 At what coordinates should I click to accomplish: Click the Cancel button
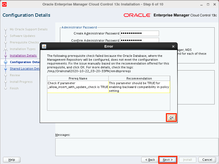pyautogui.click(x=207, y=160)
